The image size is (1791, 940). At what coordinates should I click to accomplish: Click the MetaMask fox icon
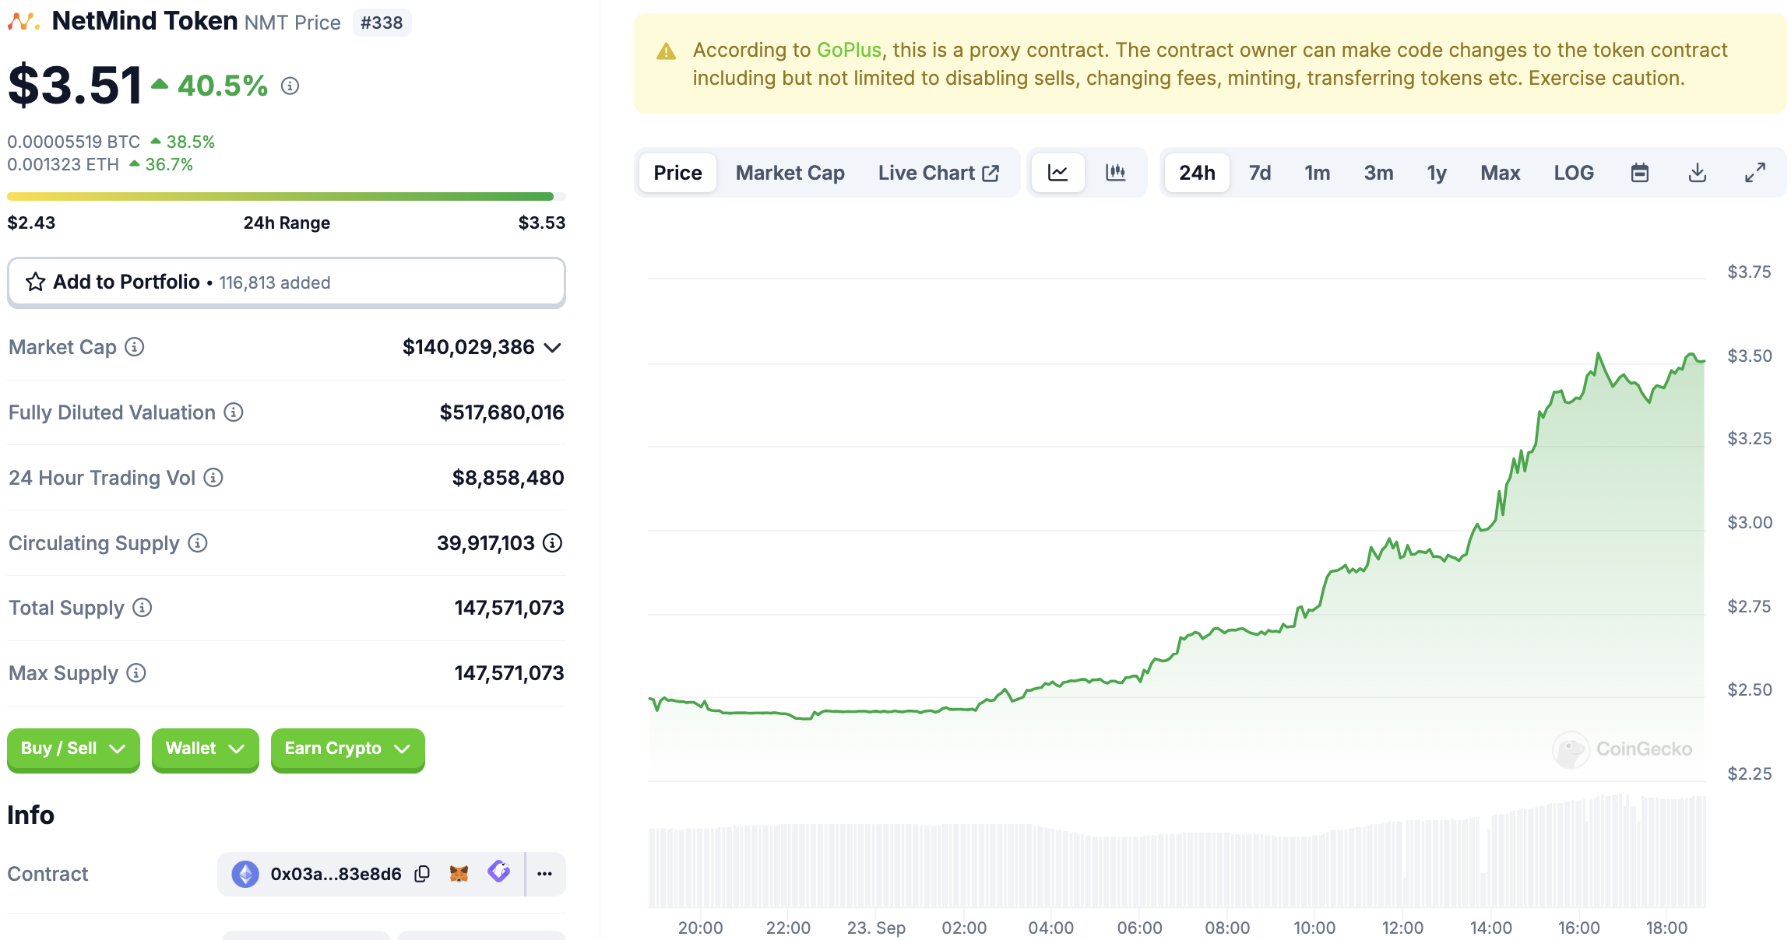point(459,874)
